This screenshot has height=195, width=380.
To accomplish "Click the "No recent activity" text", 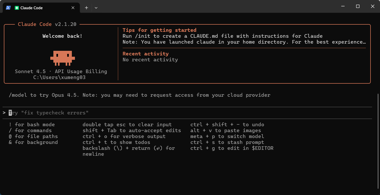I will (x=150, y=60).
